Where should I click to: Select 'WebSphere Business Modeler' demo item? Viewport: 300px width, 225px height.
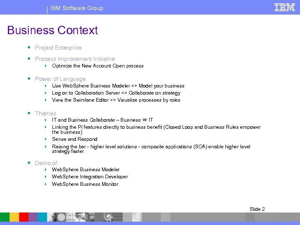[86, 170]
